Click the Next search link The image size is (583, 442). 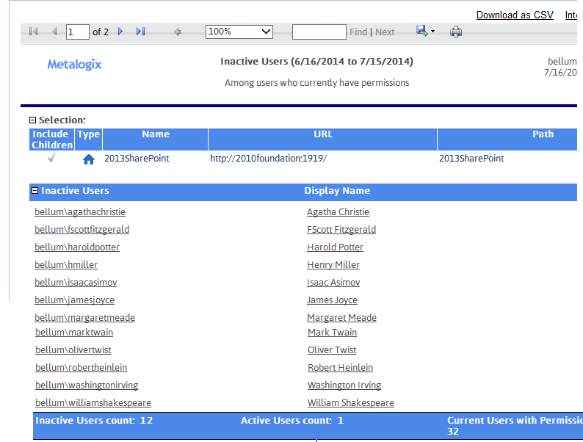tap(385, 32)
